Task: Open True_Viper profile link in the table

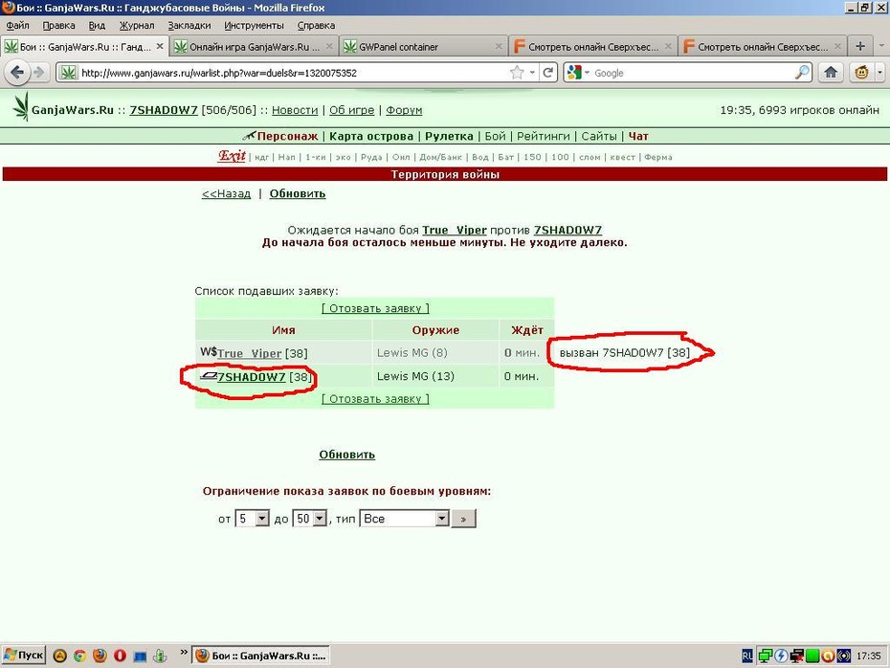Action: pyautogui.click(x=249, y=353)
